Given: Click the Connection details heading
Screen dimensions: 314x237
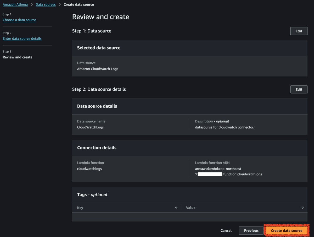Looking at the screenshot, I should point(97,148).
